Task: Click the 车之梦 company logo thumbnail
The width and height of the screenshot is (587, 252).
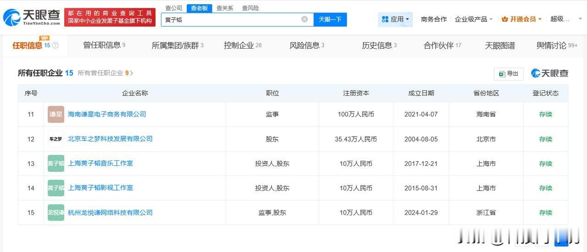Action: [56, 139]
